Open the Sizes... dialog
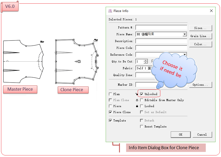This screenshot has height=157, width=221. (200, 28)
